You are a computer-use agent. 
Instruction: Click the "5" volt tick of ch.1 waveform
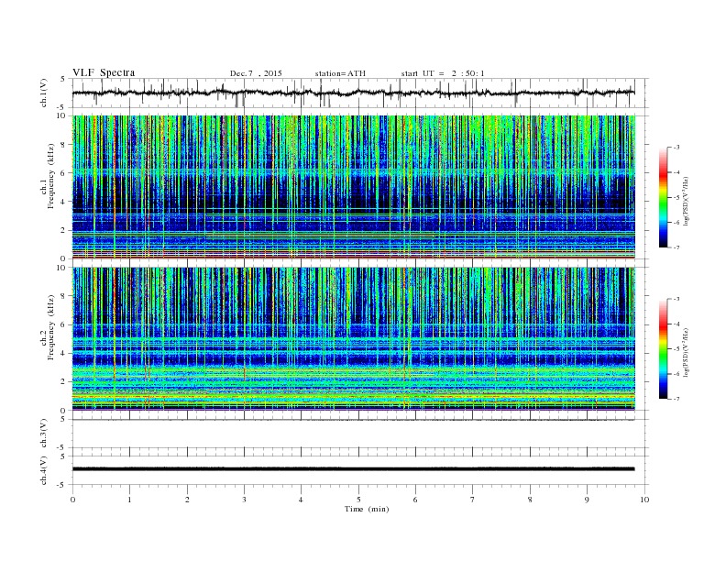(x=63, y=79)
